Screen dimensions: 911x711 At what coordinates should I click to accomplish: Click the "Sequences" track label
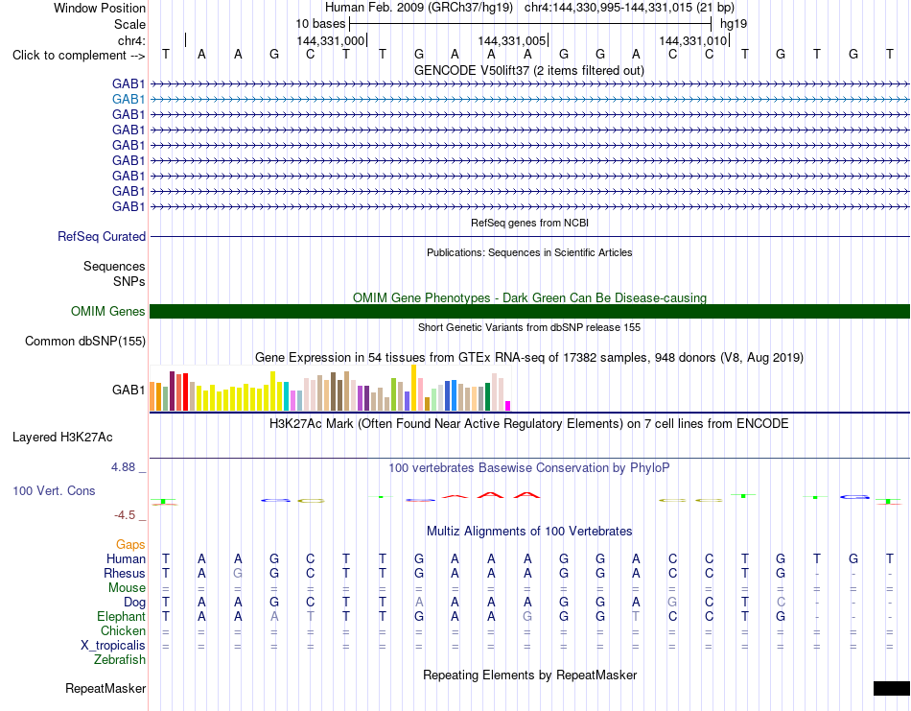click(114, 266)
